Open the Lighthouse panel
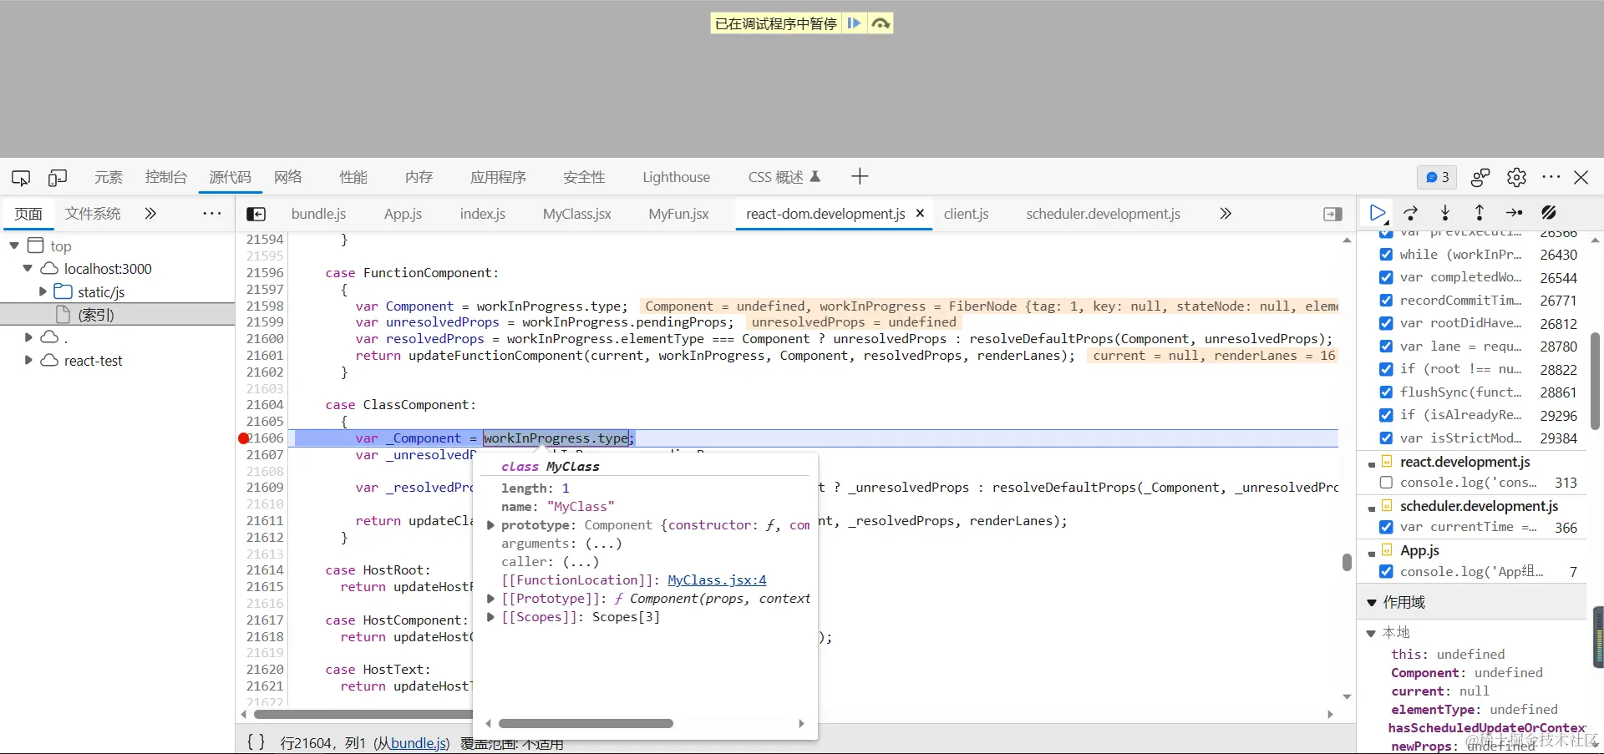The image size is (1604, 754). click(x=676, y=177)
